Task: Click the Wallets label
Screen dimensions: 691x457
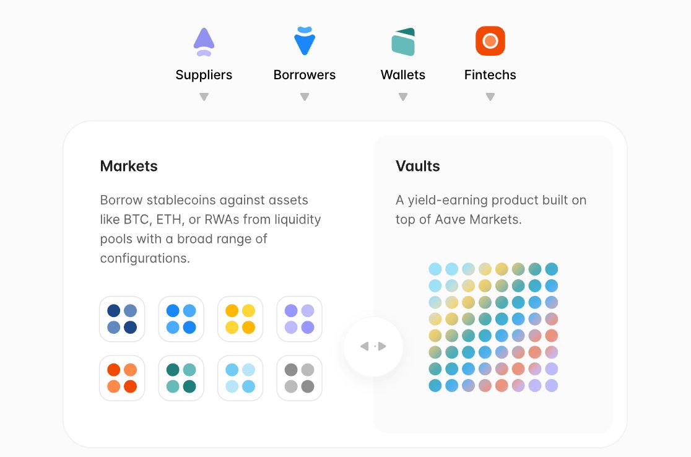Action: (x=403, y=75)
